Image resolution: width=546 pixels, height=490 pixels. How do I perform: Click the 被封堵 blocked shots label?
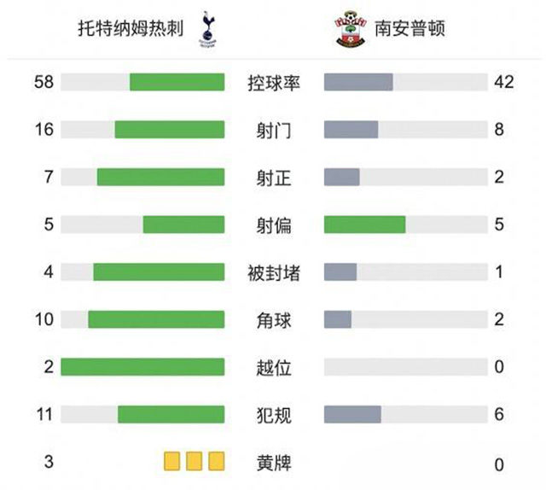273,272
